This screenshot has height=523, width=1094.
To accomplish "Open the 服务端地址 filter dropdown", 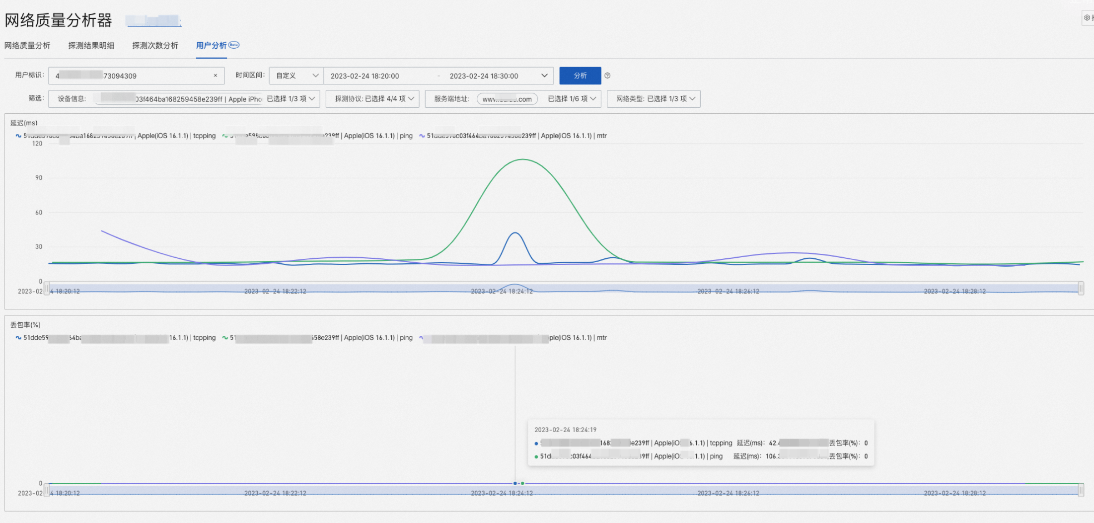I will (513, 99).
